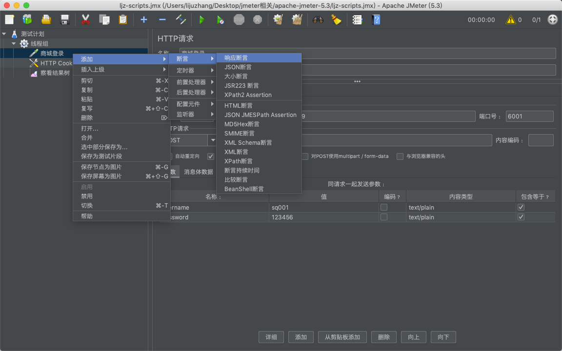Collapse all nodes with minus icon
Screen dimensions: 562x351
coord(162,19)
